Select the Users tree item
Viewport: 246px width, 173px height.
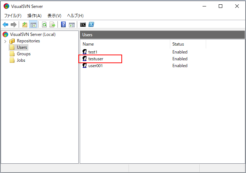(x=22, y=47)
